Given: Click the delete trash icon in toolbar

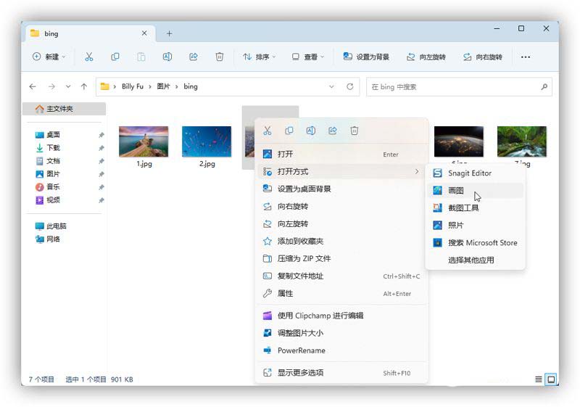Looking at the screenshot, I should point(219,57).
